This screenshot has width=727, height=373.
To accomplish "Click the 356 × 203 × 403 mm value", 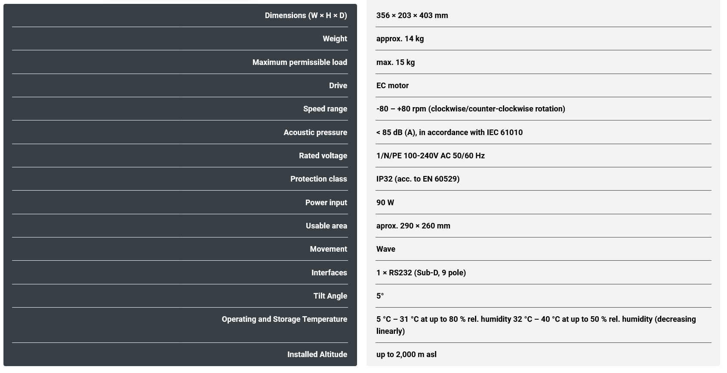I will (412, 15).
